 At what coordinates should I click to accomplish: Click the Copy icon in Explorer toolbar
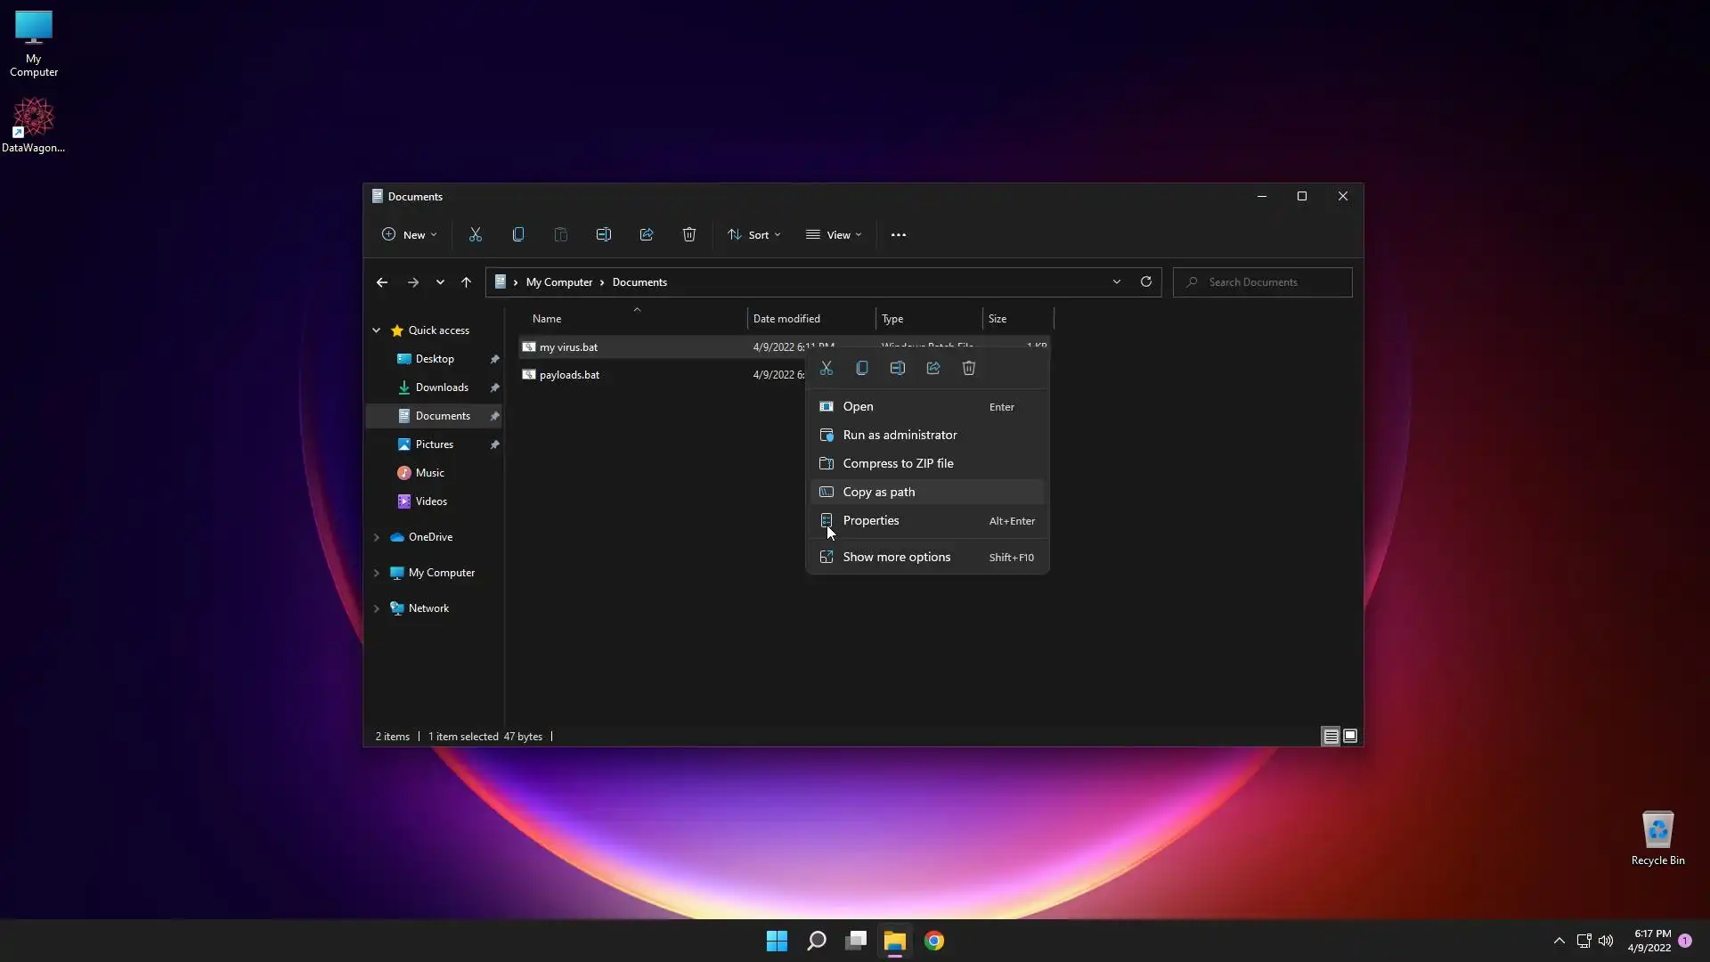(518, 234)
